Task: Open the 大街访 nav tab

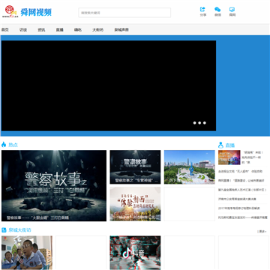Action: coord(97,30)
